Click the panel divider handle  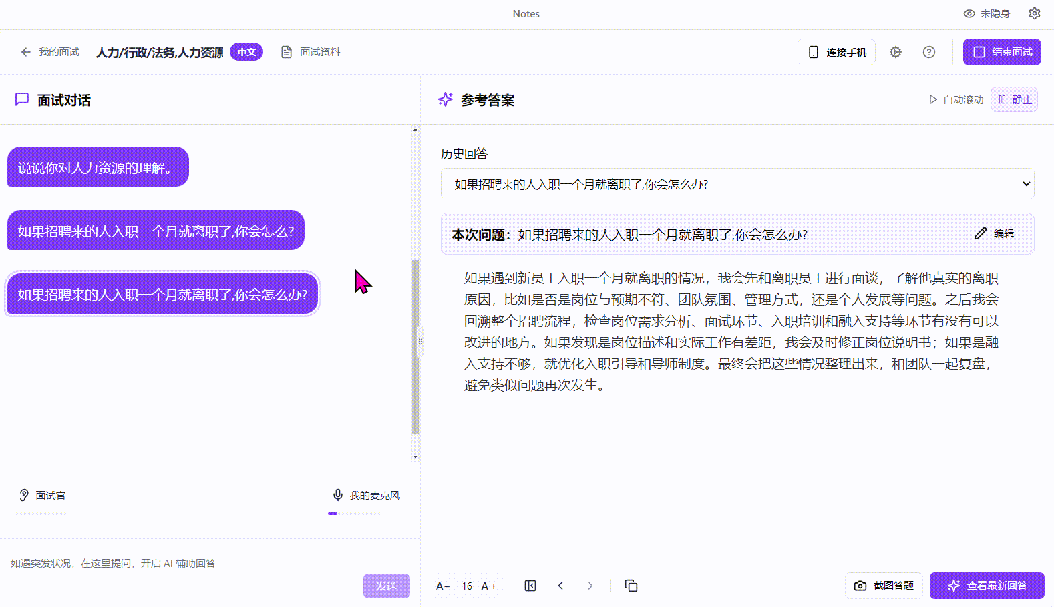pyautogui.click(x=420, y=341)
